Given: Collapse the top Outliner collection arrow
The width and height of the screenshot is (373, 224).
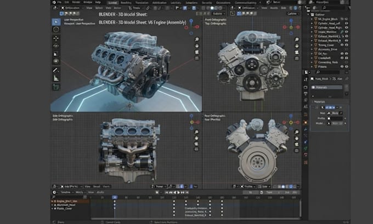Looking at the screenshot, I should point(308,14).
